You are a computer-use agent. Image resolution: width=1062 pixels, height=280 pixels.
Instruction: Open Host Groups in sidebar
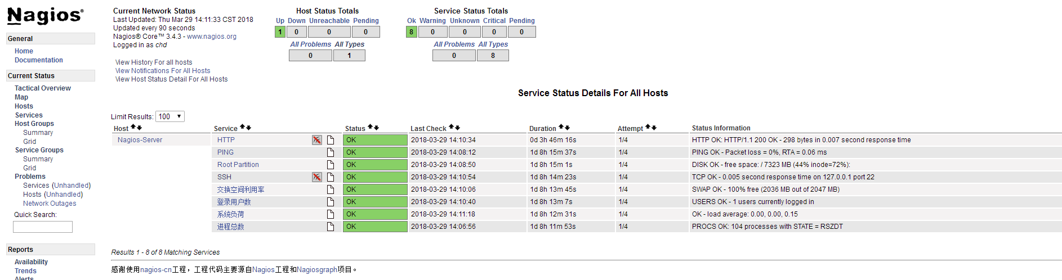[x=34, y=124]
